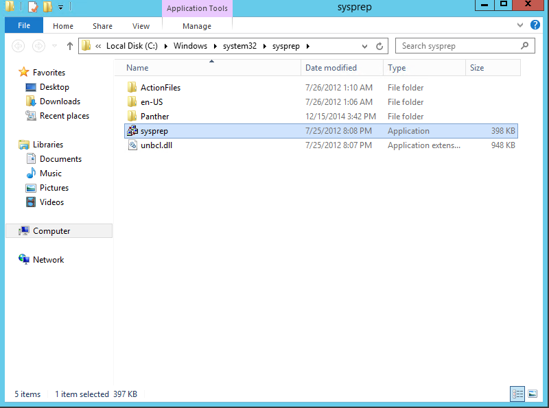Image resolution: width=549 pixels, height=408 pixels.
Task: Open Downloads in Favorites
Action: (x=60, y=101)
